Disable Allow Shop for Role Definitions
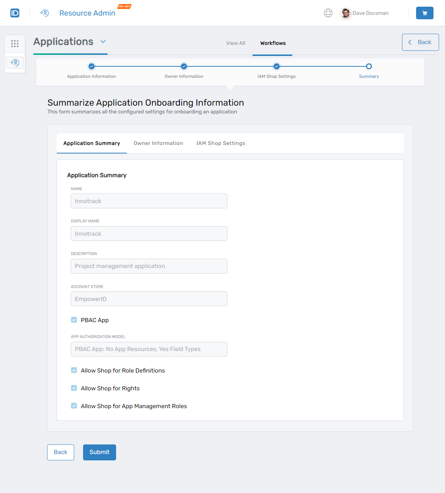This screenshot has height=493, width=445. pyautogui.click(x=74, y=370)
